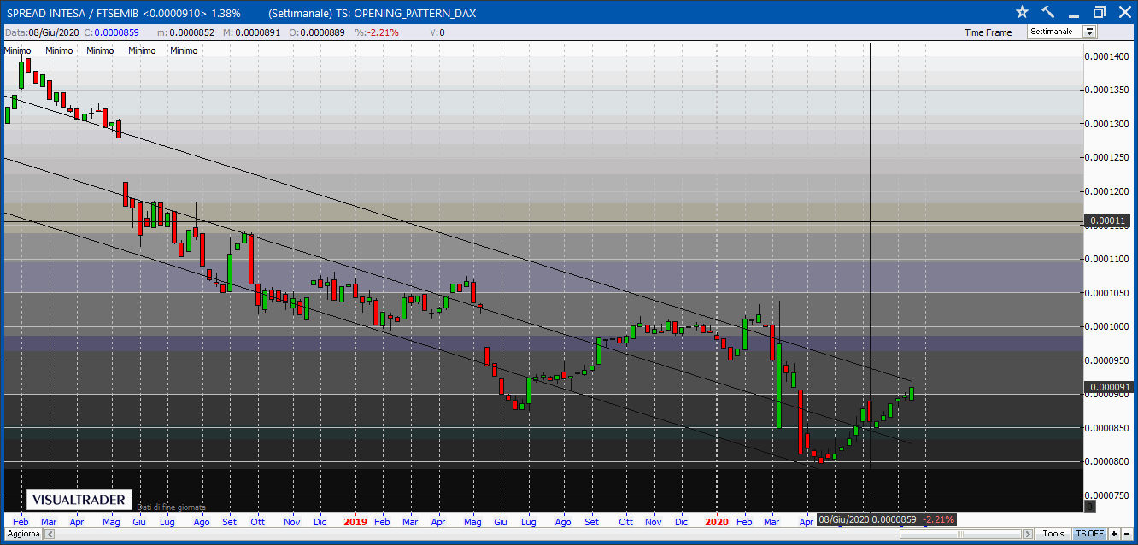Image resolution: width=1138 pixels, height=545 pixels.
Task: Open the Tools menu
Action: [1053, 534]
